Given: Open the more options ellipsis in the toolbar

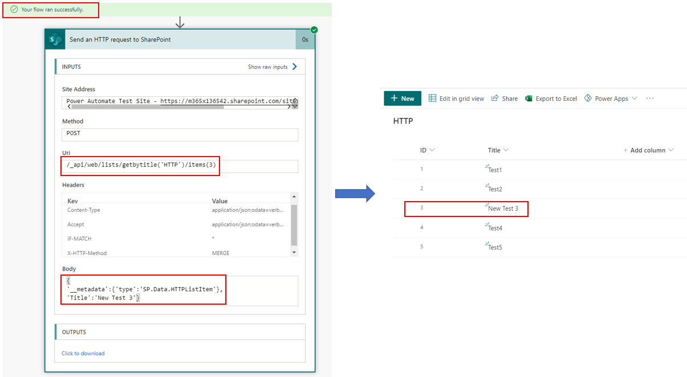Looking at the screenshot, I should pos(650,99).
